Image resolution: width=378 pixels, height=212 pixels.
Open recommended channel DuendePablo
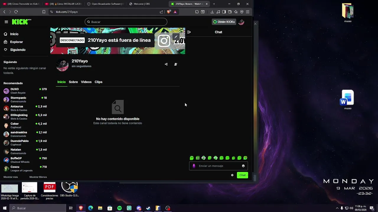pos(25,143)
